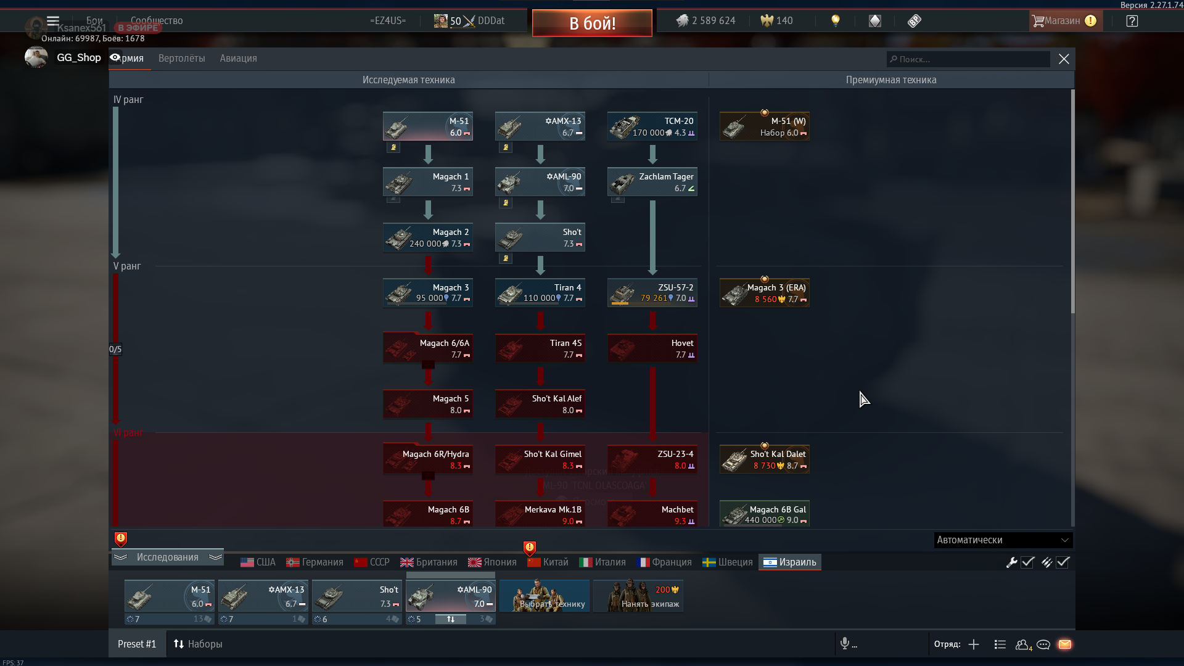Click the red warning badge above the China tab

[529, 548]
